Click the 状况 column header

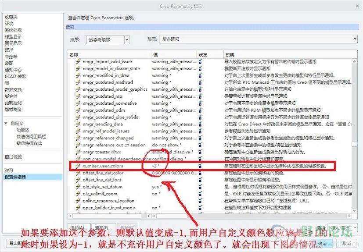(210, 55)
